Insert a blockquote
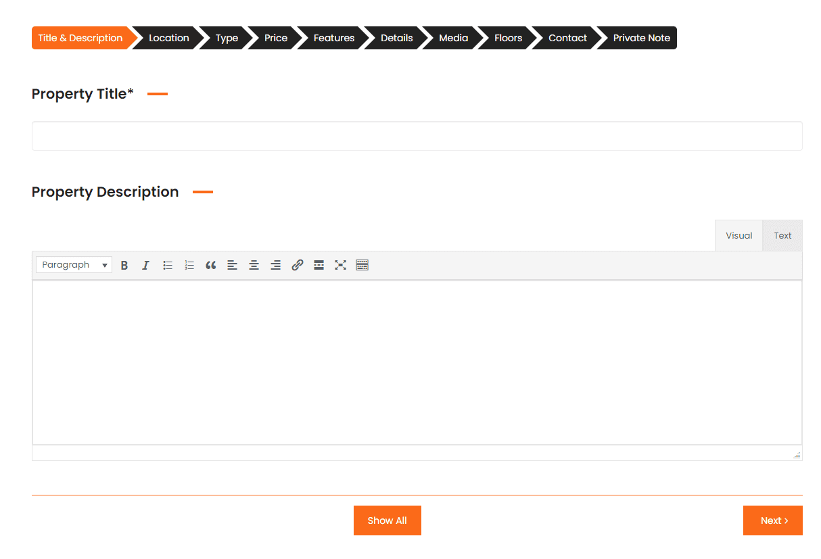The image size is (821, 559). (x=210, y=264)
